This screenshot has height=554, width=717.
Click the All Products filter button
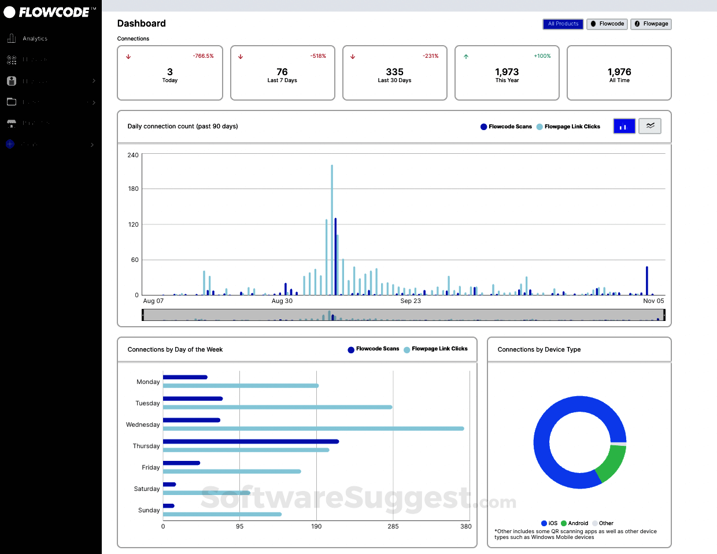(563, 24)
